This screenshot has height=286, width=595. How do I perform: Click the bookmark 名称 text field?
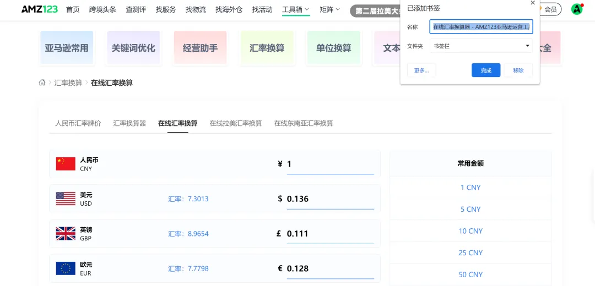(481, 27)
